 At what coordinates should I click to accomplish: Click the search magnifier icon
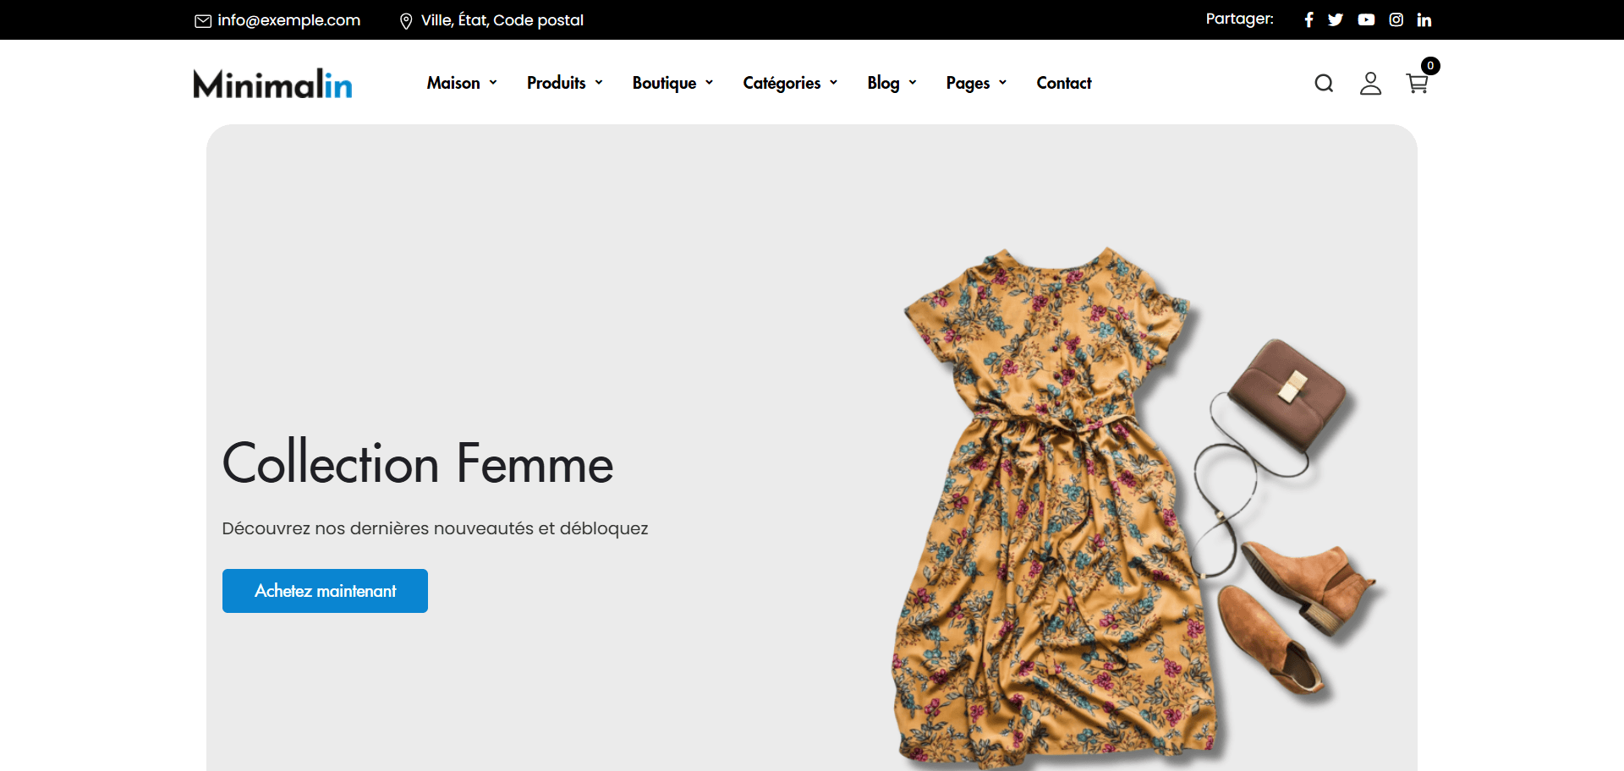(x=1324, y=83)
